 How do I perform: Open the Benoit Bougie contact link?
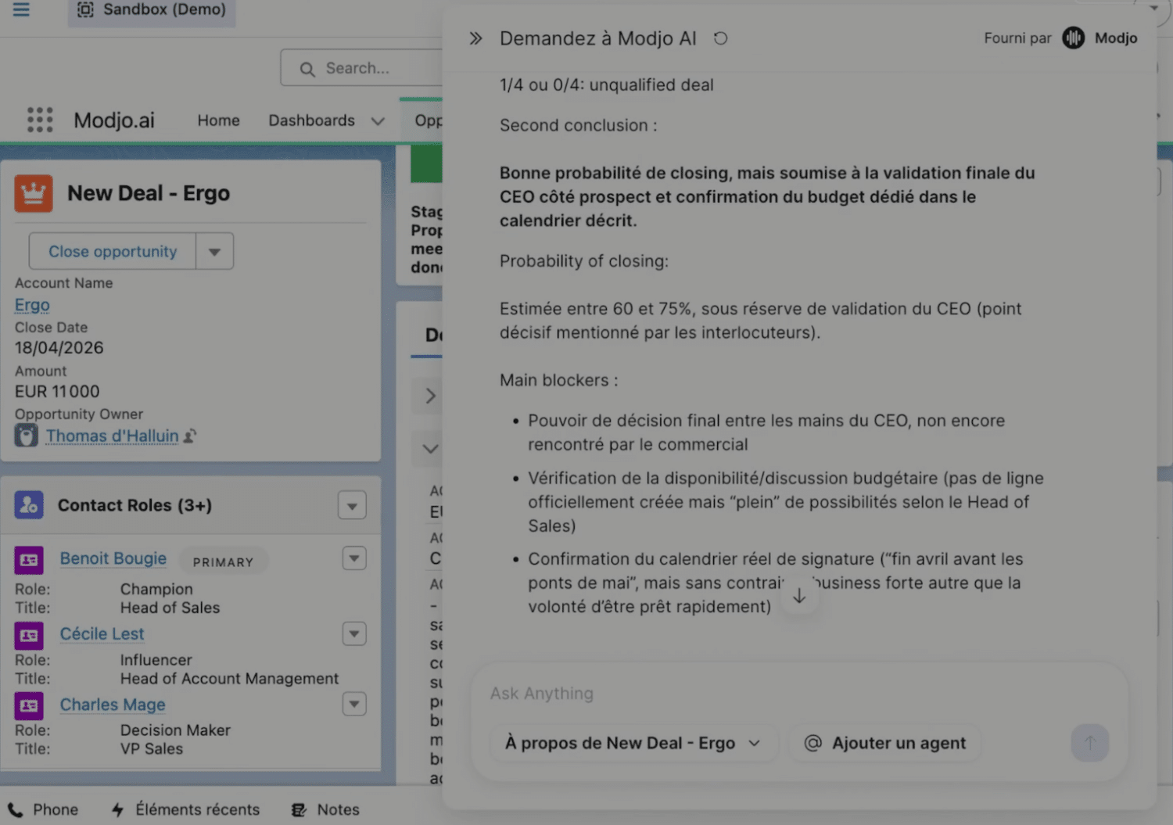113,558
